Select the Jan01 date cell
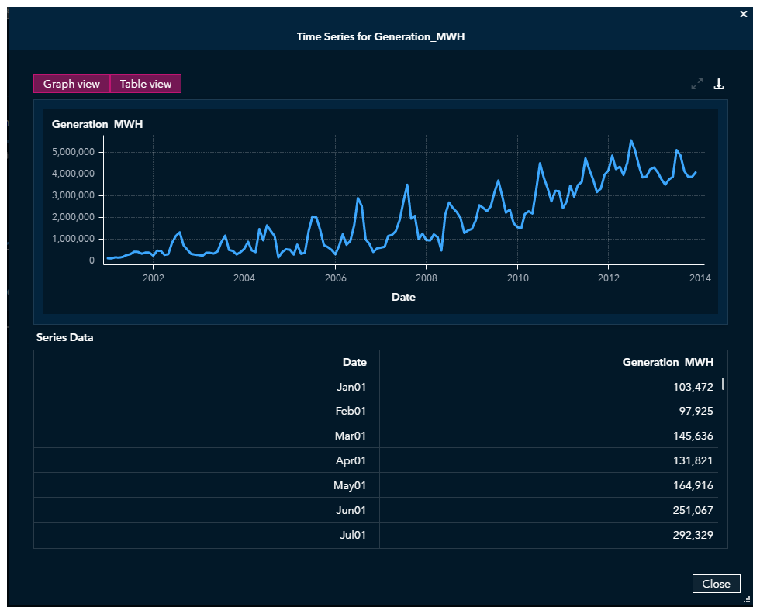This screenshot has width=760, height=614. tap(351, 386)
